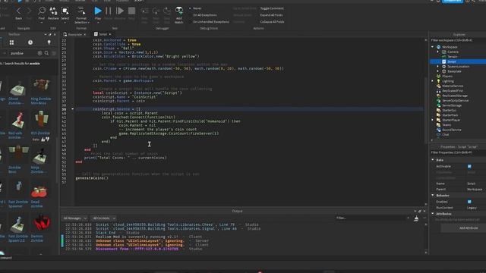The height and width of the screenshot is (273, 486).
Task: Click the Format Selection icon
Action: coord(81,11)
